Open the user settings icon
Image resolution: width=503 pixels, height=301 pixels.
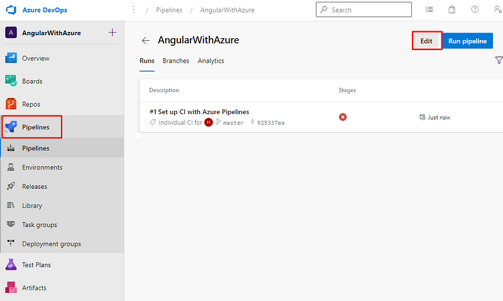497,9
